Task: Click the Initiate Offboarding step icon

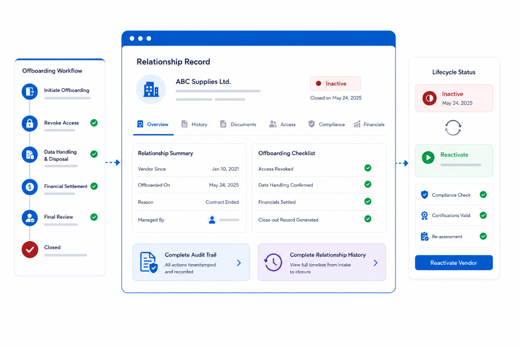Action: pyautogui.click(x=29, y=92)
